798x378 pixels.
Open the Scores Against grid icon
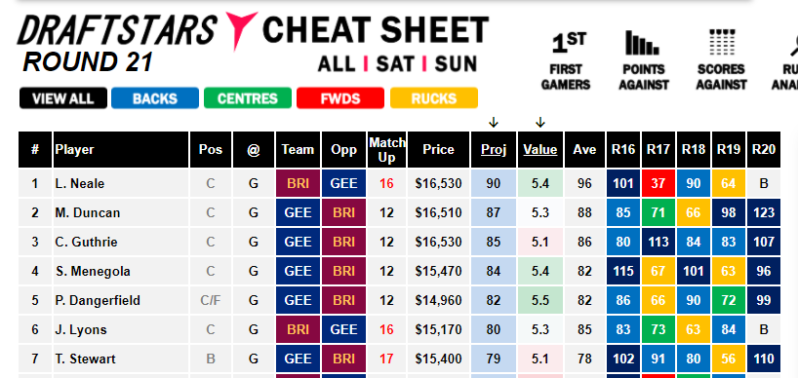pos(722,43)
